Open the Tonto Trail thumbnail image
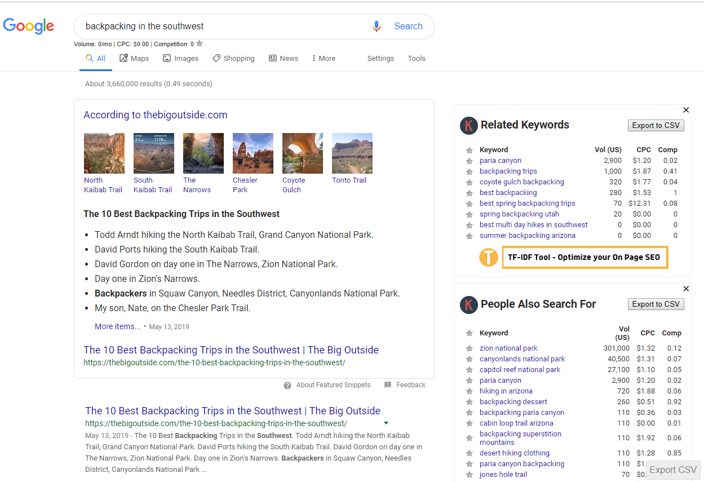 (x=352, y=153)
